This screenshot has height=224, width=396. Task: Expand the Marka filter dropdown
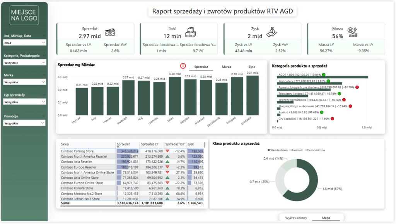pos(24,82)
